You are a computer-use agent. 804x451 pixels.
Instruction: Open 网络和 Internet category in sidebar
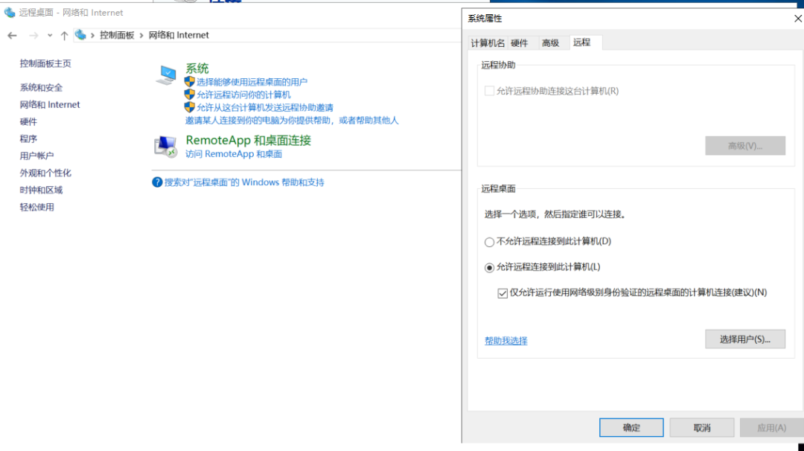click(50, 104)
